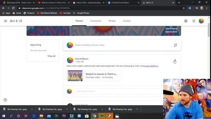The width and height of the screenshot is (211, 119).
Task: Open Photos app from taskbar
Action: coord(117,116)
